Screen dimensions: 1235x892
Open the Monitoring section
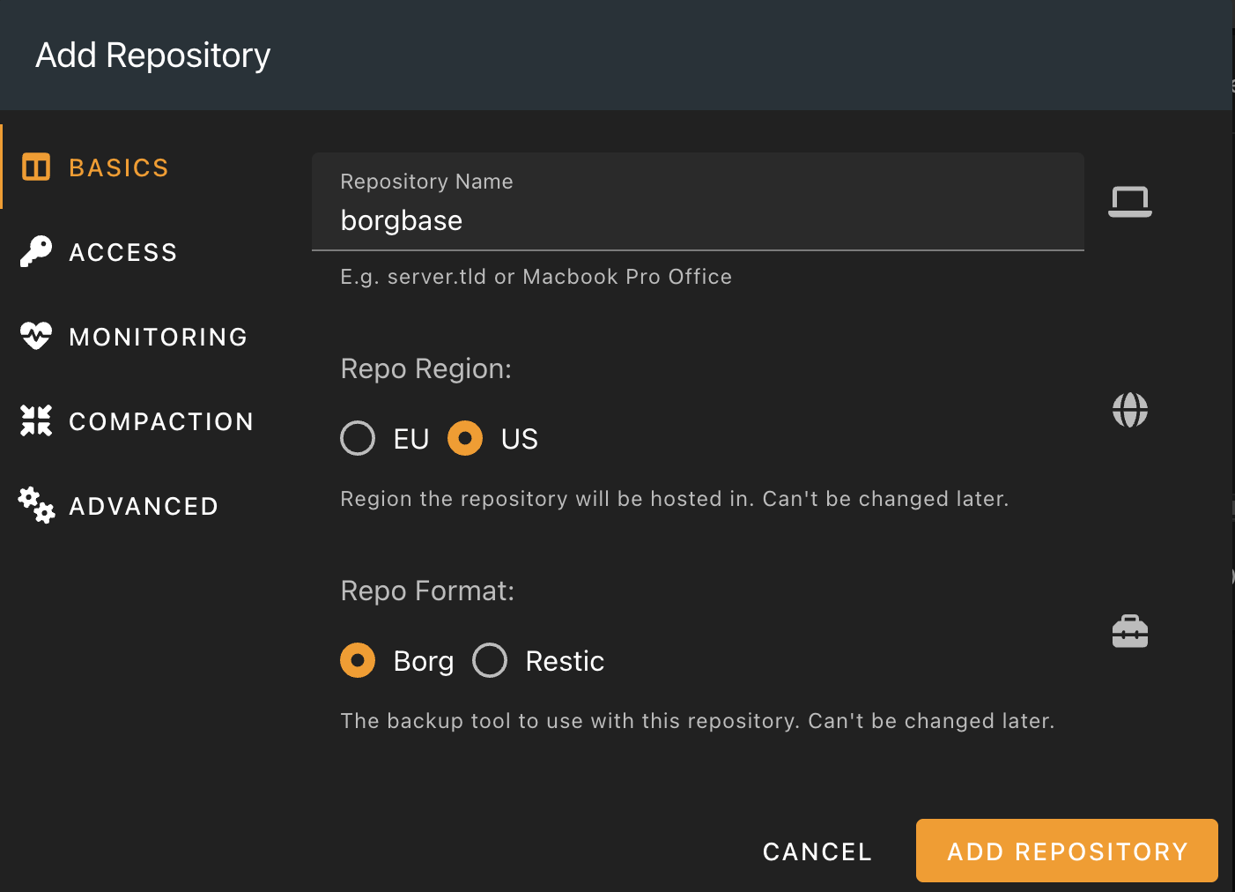coord(158,336)
